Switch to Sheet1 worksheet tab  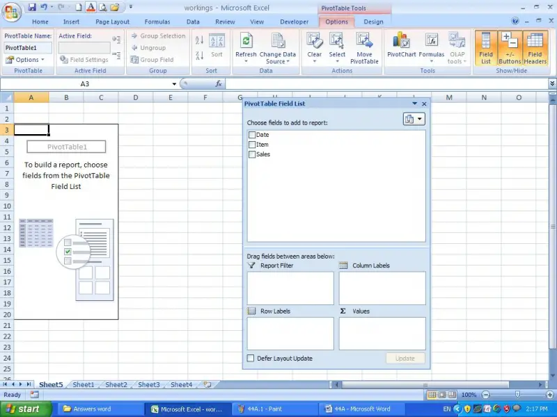tap(84, 385)
